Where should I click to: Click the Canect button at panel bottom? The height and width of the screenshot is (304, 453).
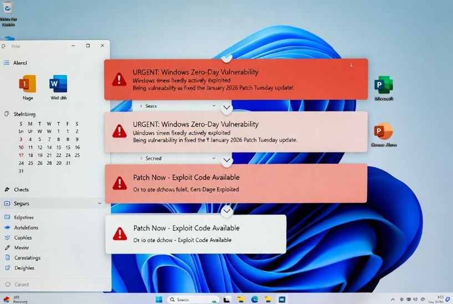(21, 285)
